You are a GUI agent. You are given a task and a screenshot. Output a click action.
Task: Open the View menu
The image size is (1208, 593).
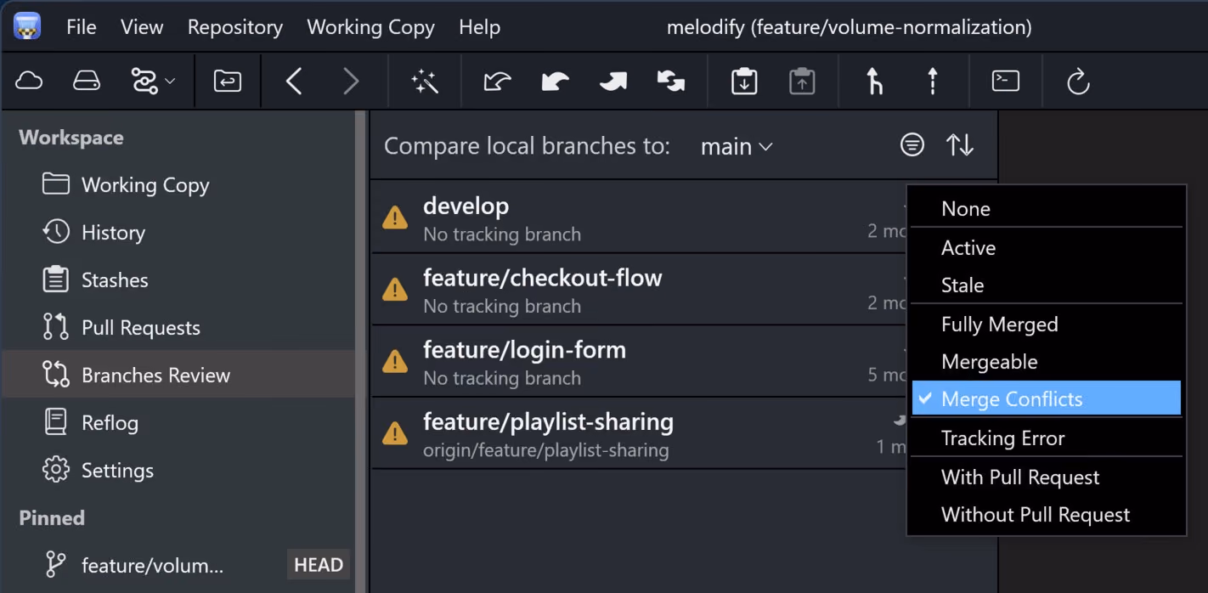pos(142,27)
